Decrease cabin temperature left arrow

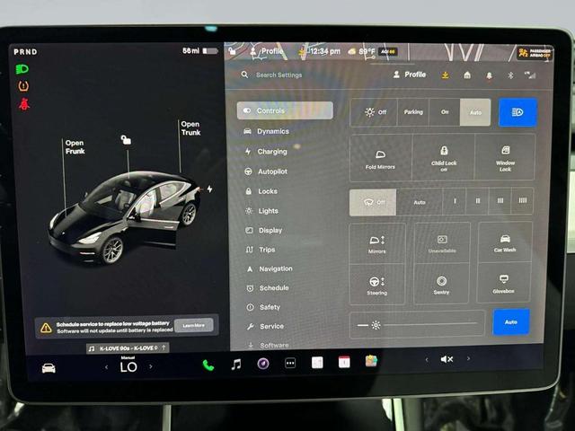click(x=106, y=367)
